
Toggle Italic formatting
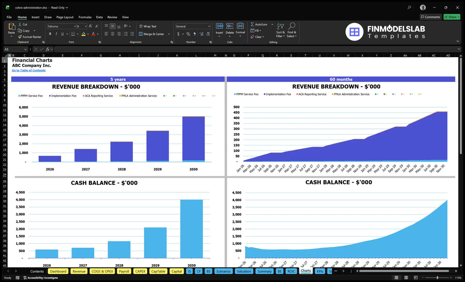coord(56,34)
